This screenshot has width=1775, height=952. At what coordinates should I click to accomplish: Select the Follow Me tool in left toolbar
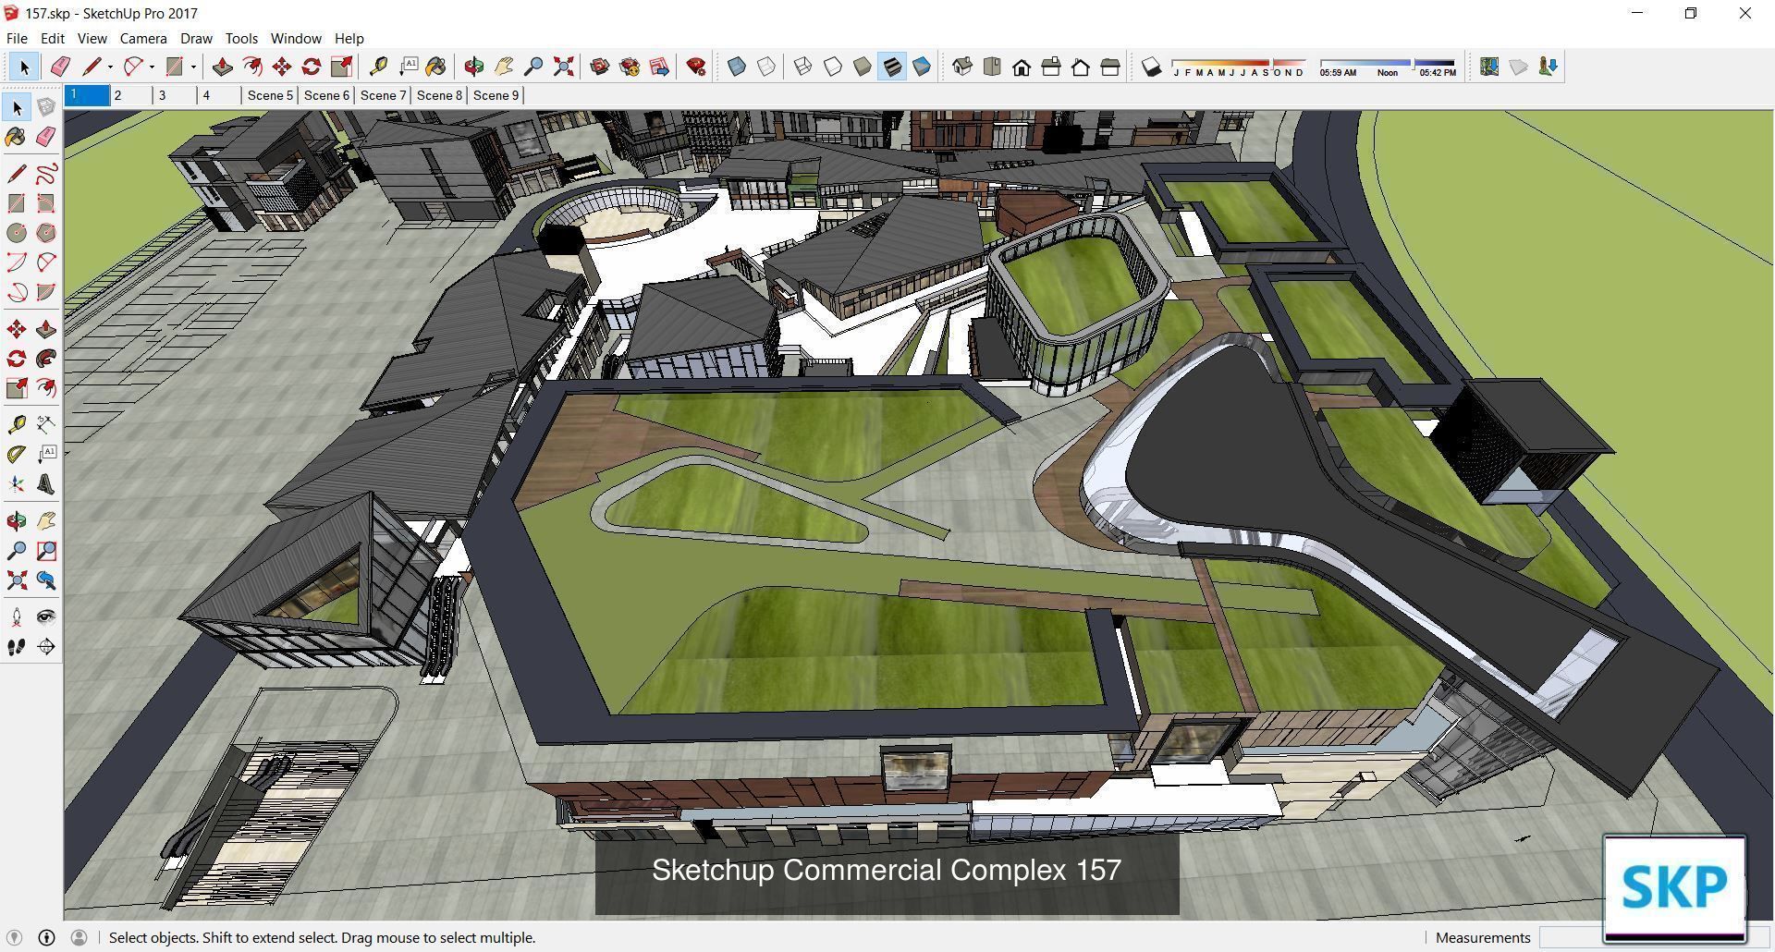[46, 359]
